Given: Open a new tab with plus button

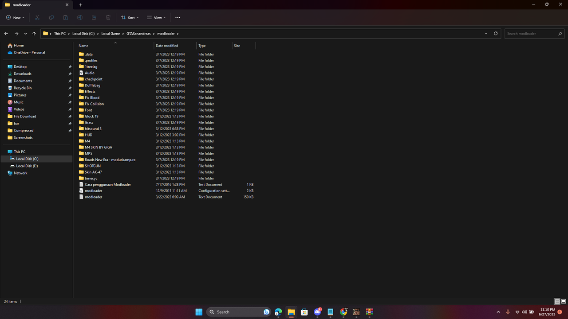Looking at the screenshot, I should (x=80, y=5).
